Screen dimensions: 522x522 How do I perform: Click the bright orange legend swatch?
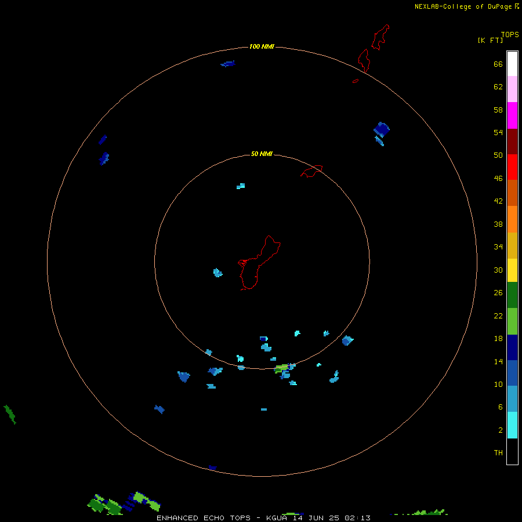coord(512,219)
